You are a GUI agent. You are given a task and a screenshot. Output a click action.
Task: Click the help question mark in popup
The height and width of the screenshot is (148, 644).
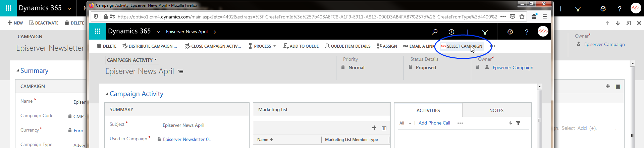(x=527, y=32)
